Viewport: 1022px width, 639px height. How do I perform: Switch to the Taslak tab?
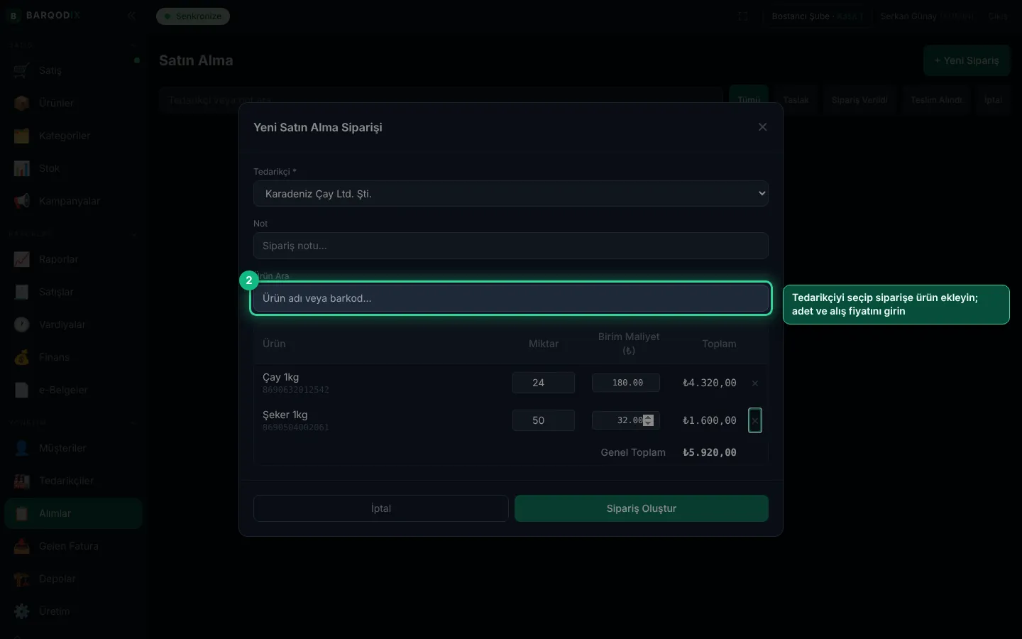(x=796, y=100)
